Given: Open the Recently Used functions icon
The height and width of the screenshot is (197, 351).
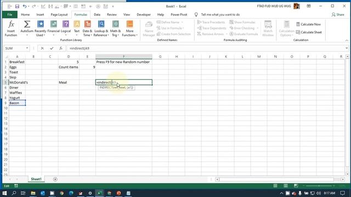Looking at the screenshot, I should pos(41,24).
